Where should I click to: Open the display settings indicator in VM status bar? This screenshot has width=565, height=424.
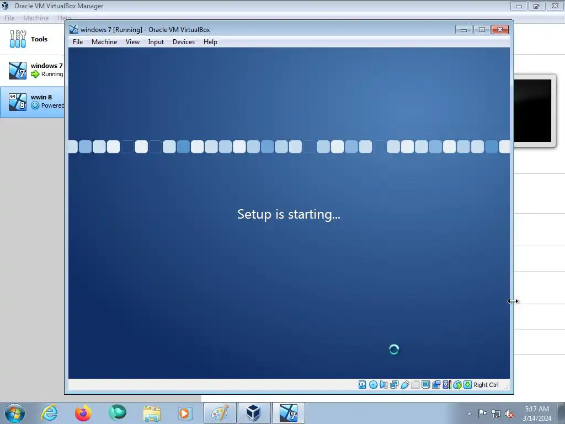pyautogui.click(x=425, y=385)
